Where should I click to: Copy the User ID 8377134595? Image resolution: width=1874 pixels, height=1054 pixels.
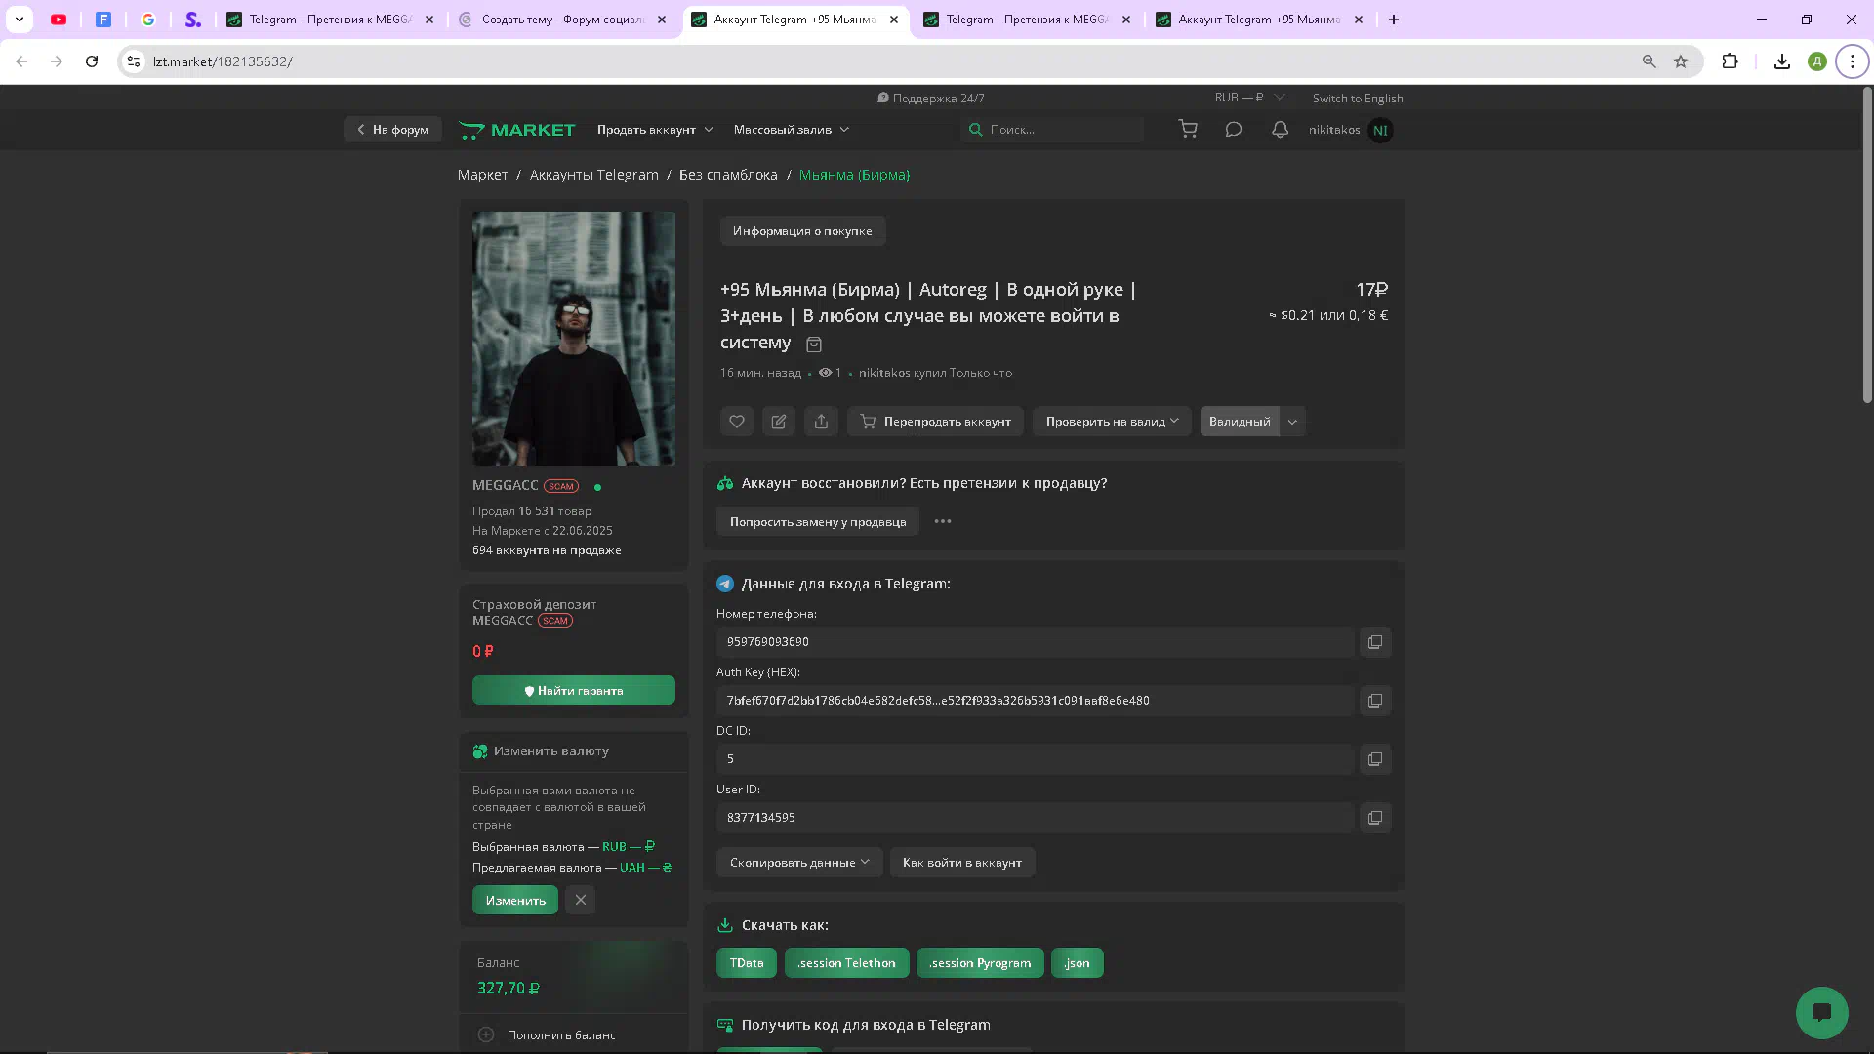[x=1375, y=818]
